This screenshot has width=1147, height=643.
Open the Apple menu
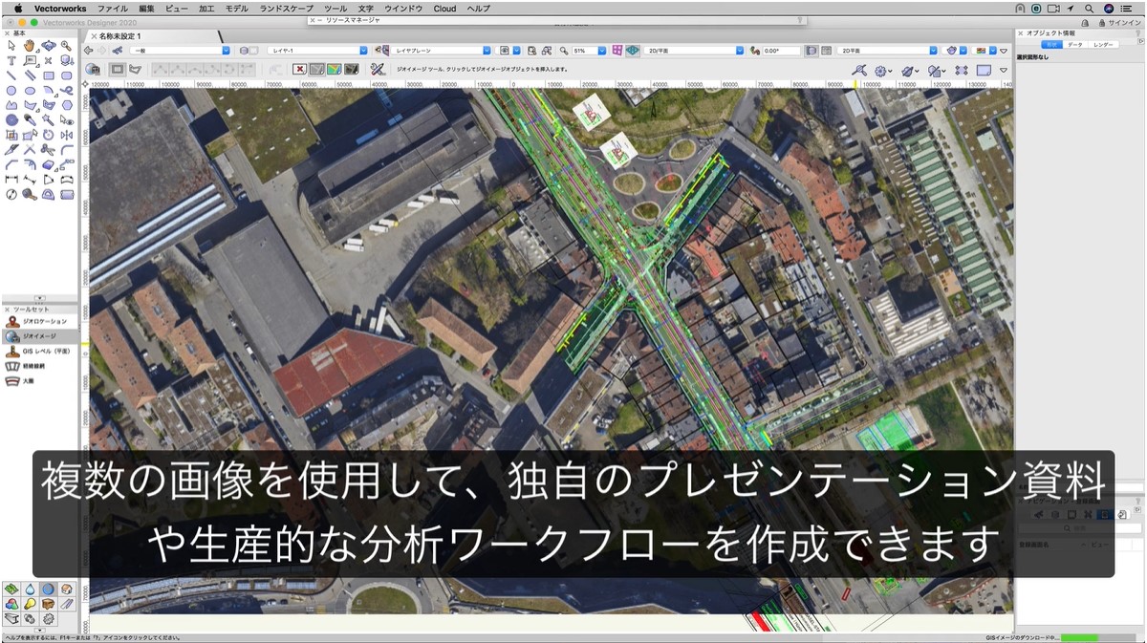pos(17,8)
